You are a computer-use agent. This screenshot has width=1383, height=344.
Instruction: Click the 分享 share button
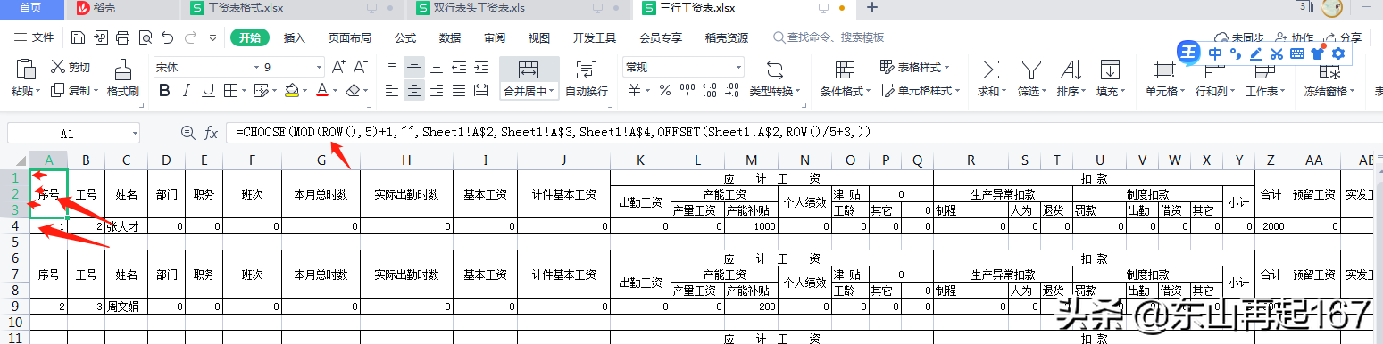pos(1342,38)
